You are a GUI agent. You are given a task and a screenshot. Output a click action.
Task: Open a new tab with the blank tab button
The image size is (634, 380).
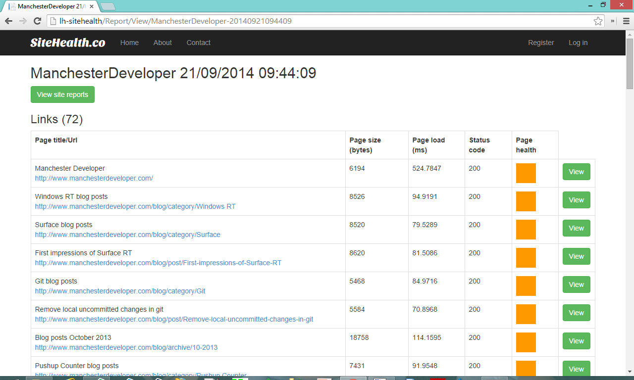108,6
